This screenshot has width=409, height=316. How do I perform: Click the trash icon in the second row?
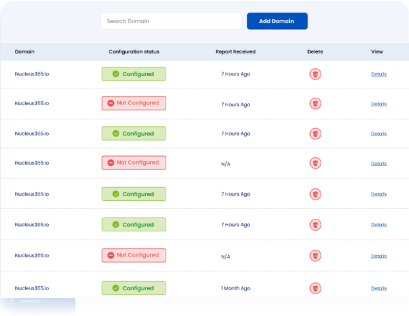[x=315, y=104]
